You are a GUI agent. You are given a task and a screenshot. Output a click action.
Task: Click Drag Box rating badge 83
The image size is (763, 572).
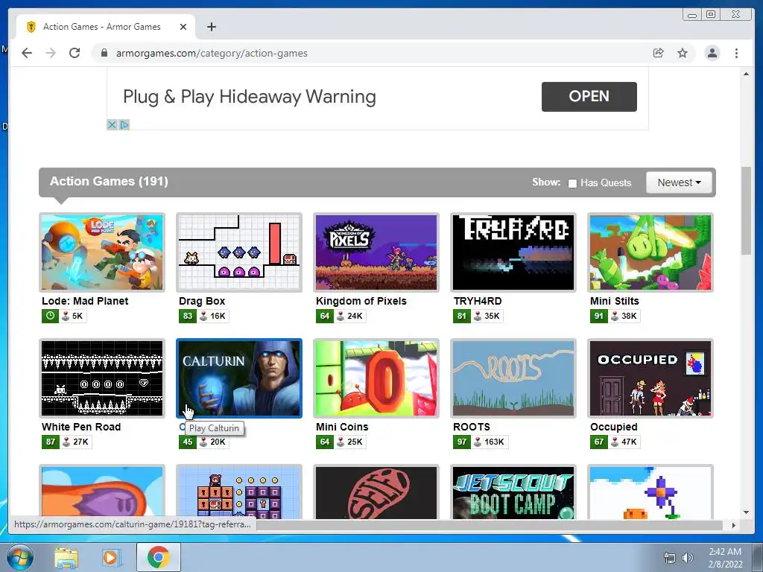click(187, 316)
